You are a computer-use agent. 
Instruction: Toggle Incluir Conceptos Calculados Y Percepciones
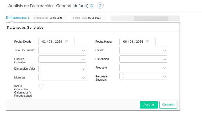41,86
